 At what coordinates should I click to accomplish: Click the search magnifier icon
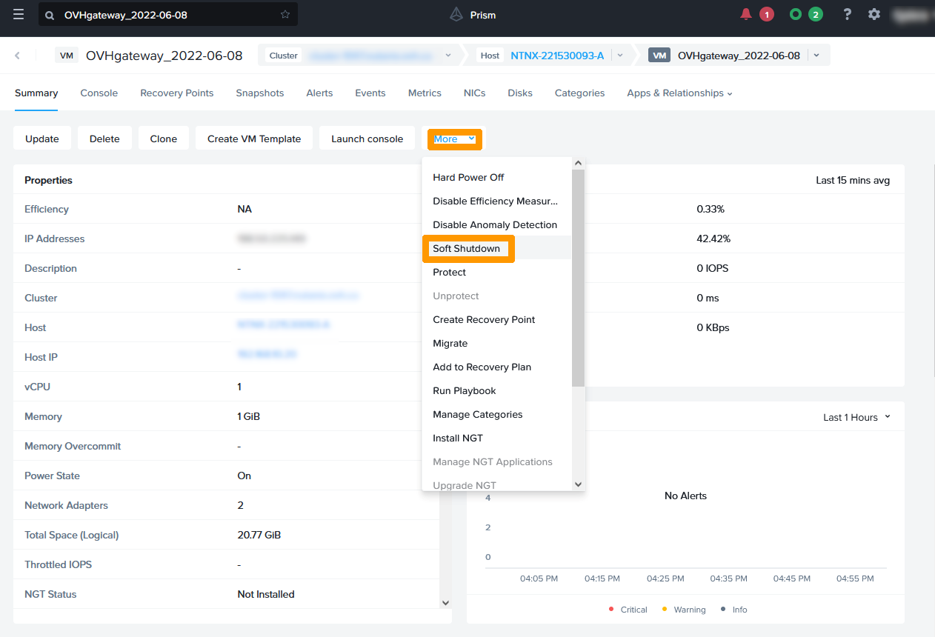tap(50, 15)
